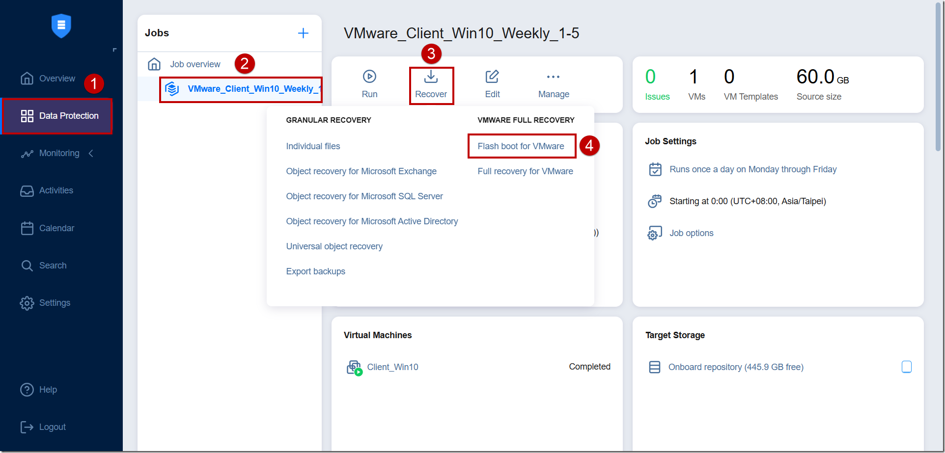The width and height of the screenshot is (945, 453).
Task: Open Settings from the sidebar
Action: (x=55, y=303)
